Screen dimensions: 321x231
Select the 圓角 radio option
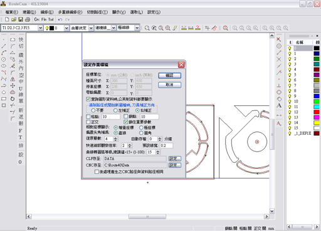pyautogui.click(x=141, y=133)
